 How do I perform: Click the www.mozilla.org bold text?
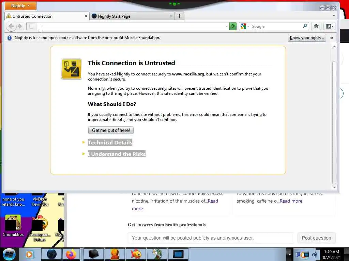188,74
